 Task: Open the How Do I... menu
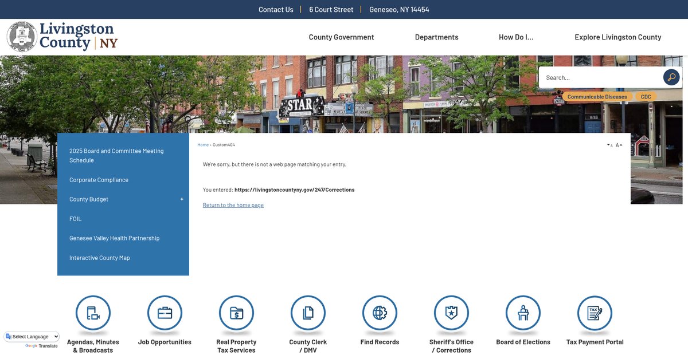(516, 37)
